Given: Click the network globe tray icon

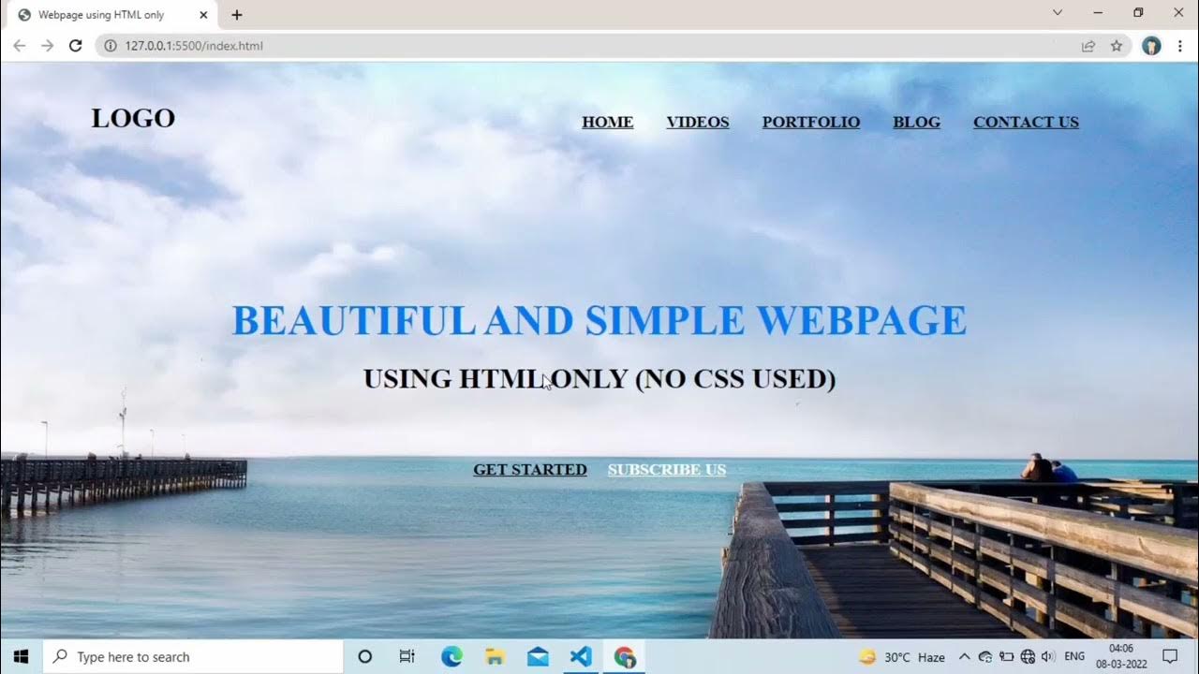Looking at the screenshot, I should tap(1028, 657).
